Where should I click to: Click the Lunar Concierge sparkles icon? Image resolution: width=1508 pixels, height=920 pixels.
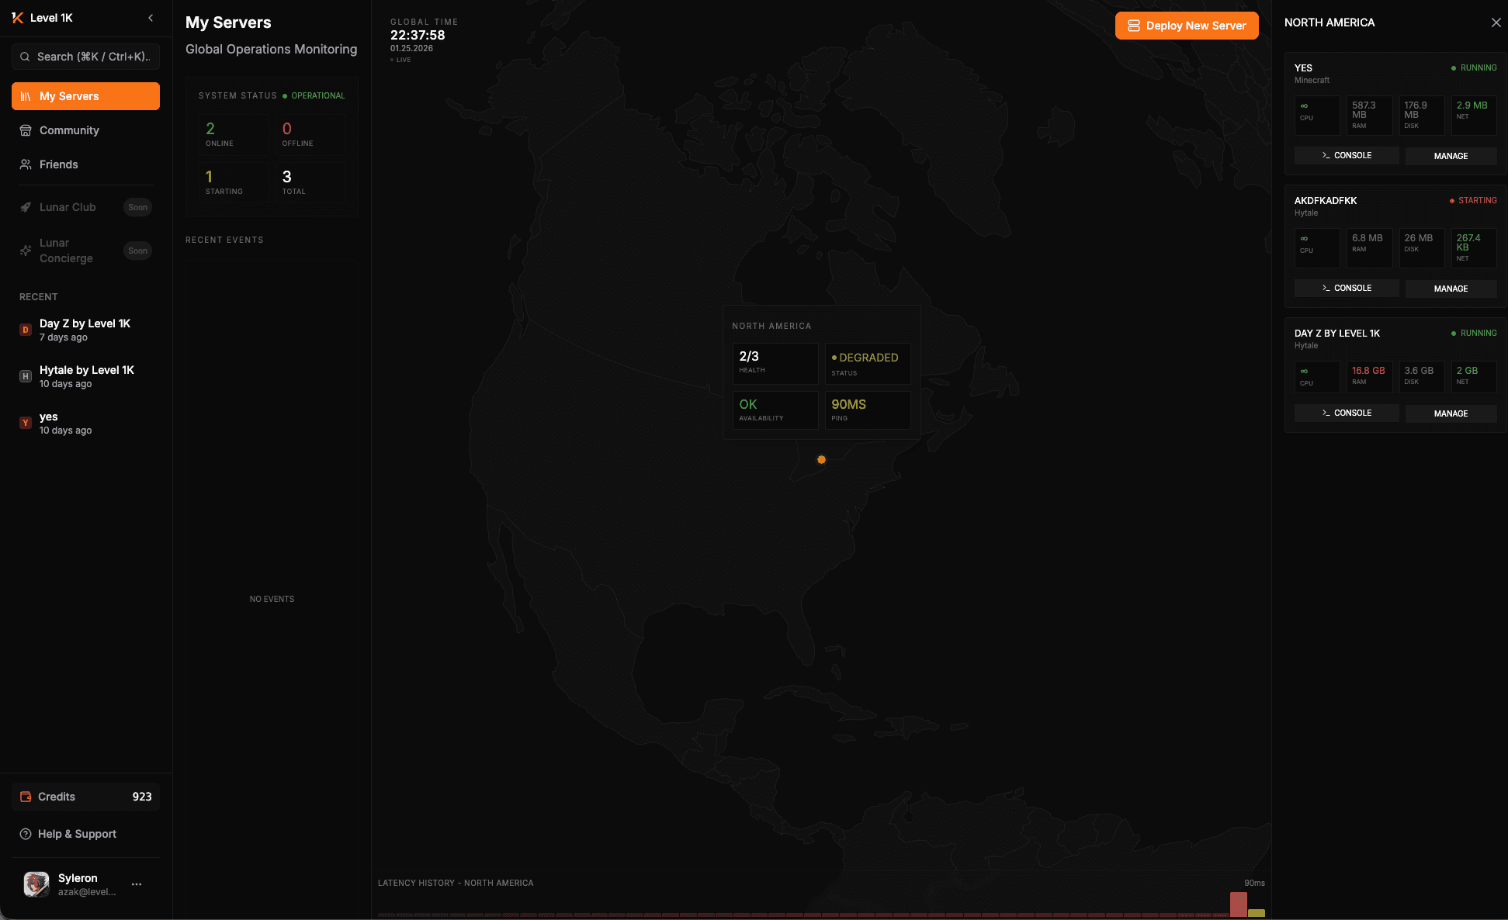click(26, 250)
